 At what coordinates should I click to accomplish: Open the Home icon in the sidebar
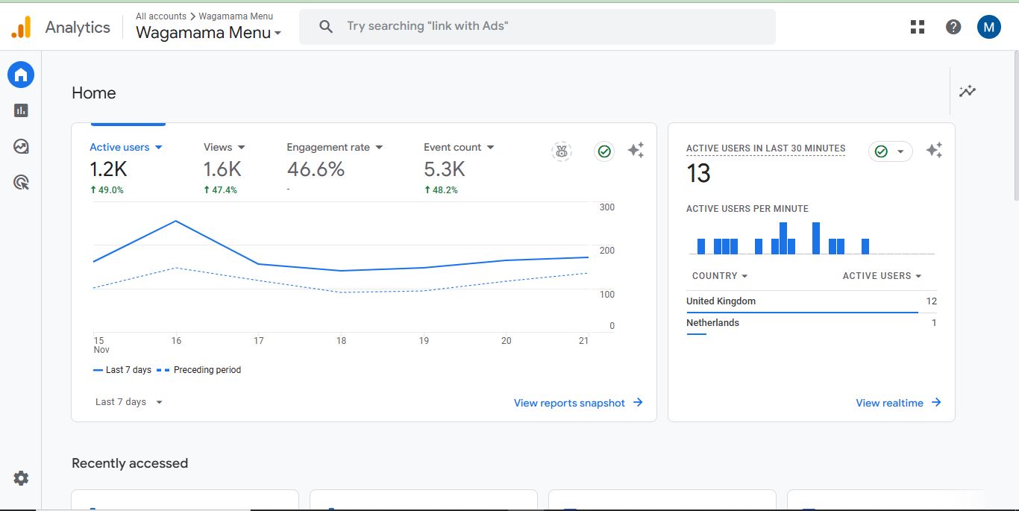click(21, 75)
